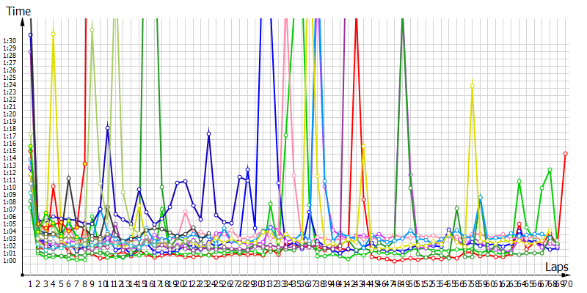Click the dark blue peak at lap 10
This screenshot has width=587, height=293.
tap(108, 127)
